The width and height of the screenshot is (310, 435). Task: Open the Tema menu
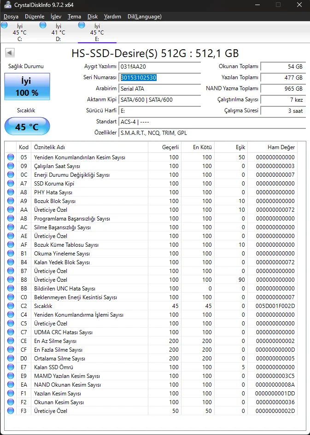[x=74, y=17]
